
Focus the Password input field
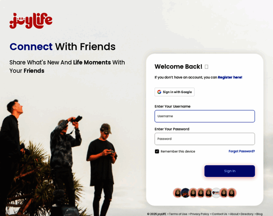pyautogui.click(x=205, y=139)
